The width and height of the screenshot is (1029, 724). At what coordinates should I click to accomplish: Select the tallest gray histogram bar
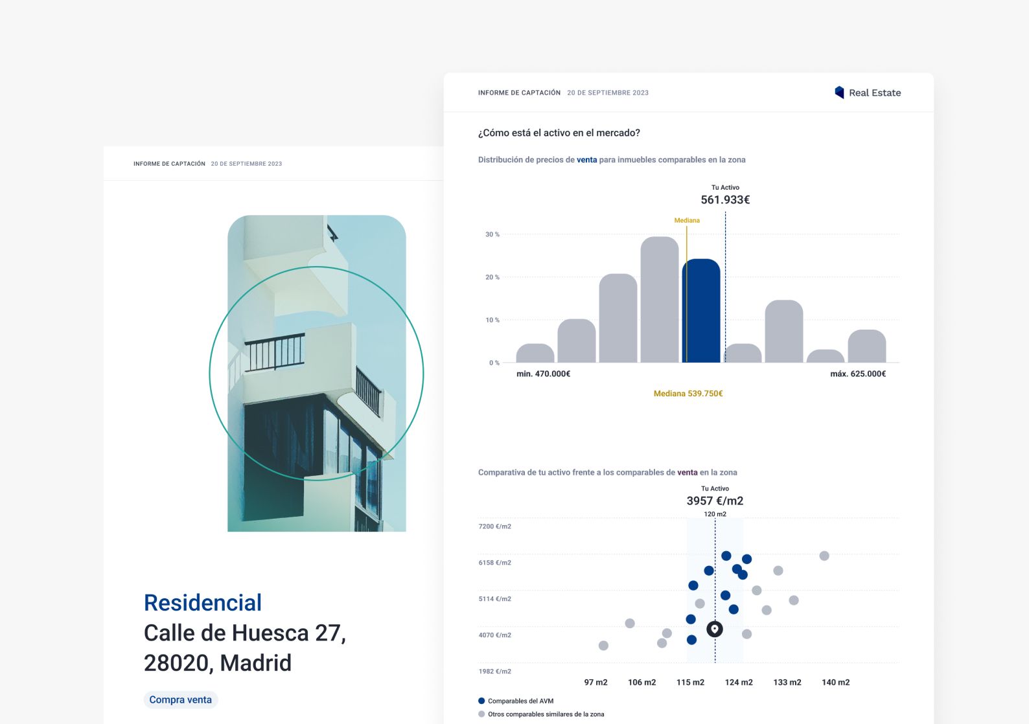(x=660, y=299)
